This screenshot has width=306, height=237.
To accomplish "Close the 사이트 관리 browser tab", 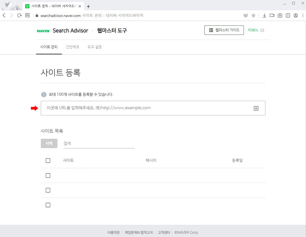I will point(80,6).
